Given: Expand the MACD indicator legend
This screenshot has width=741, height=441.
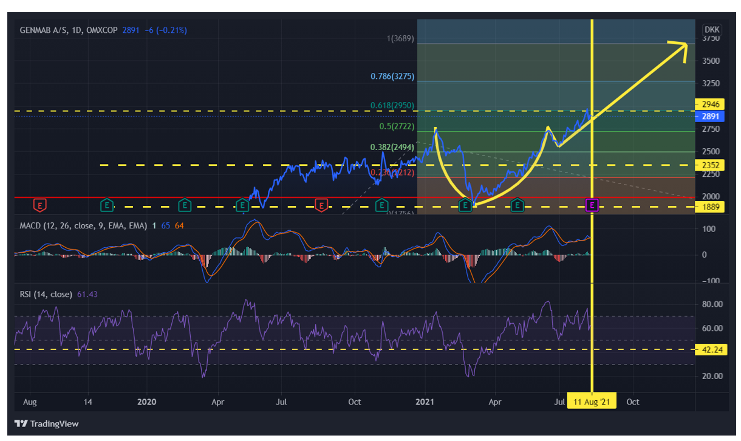Looking at the screenshot, I should 83,226.
